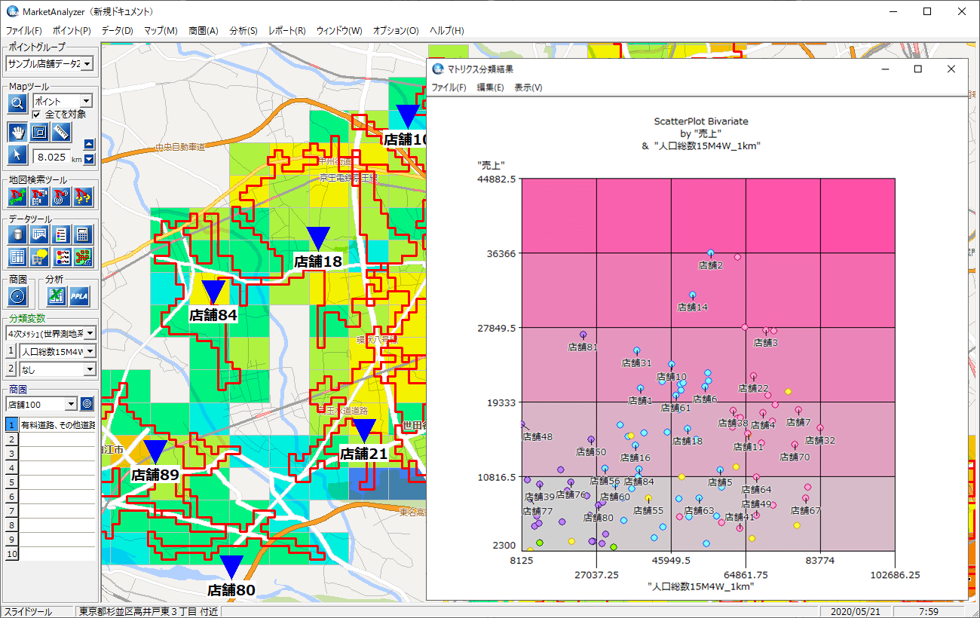Image resolution: width=980 pixels, height=618 pixels.
Task: Activate the hand pan tool
Action: click(17, 133)
